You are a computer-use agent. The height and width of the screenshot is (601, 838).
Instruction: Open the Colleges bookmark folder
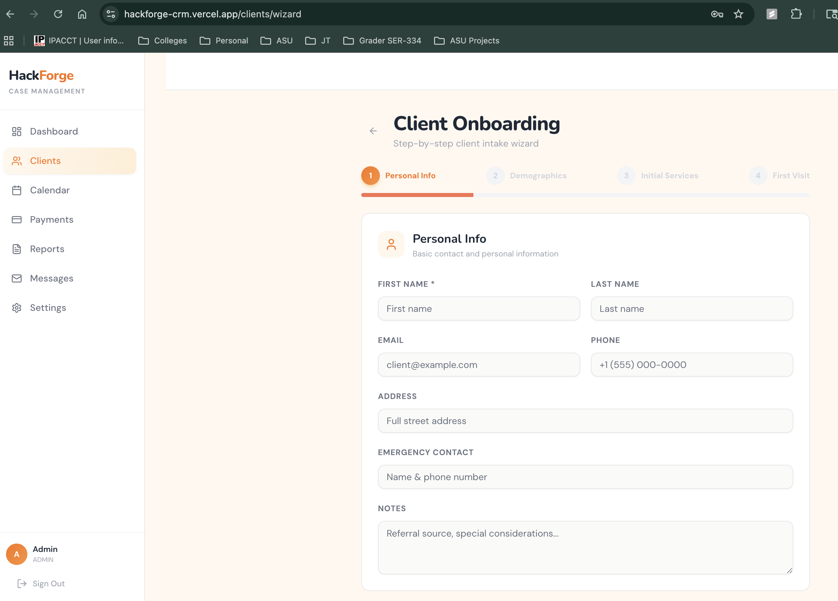tap(163, 41)
